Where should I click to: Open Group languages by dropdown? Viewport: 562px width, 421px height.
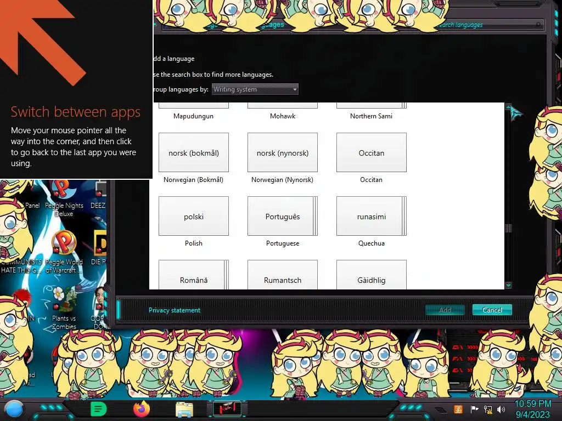point(255,89)
